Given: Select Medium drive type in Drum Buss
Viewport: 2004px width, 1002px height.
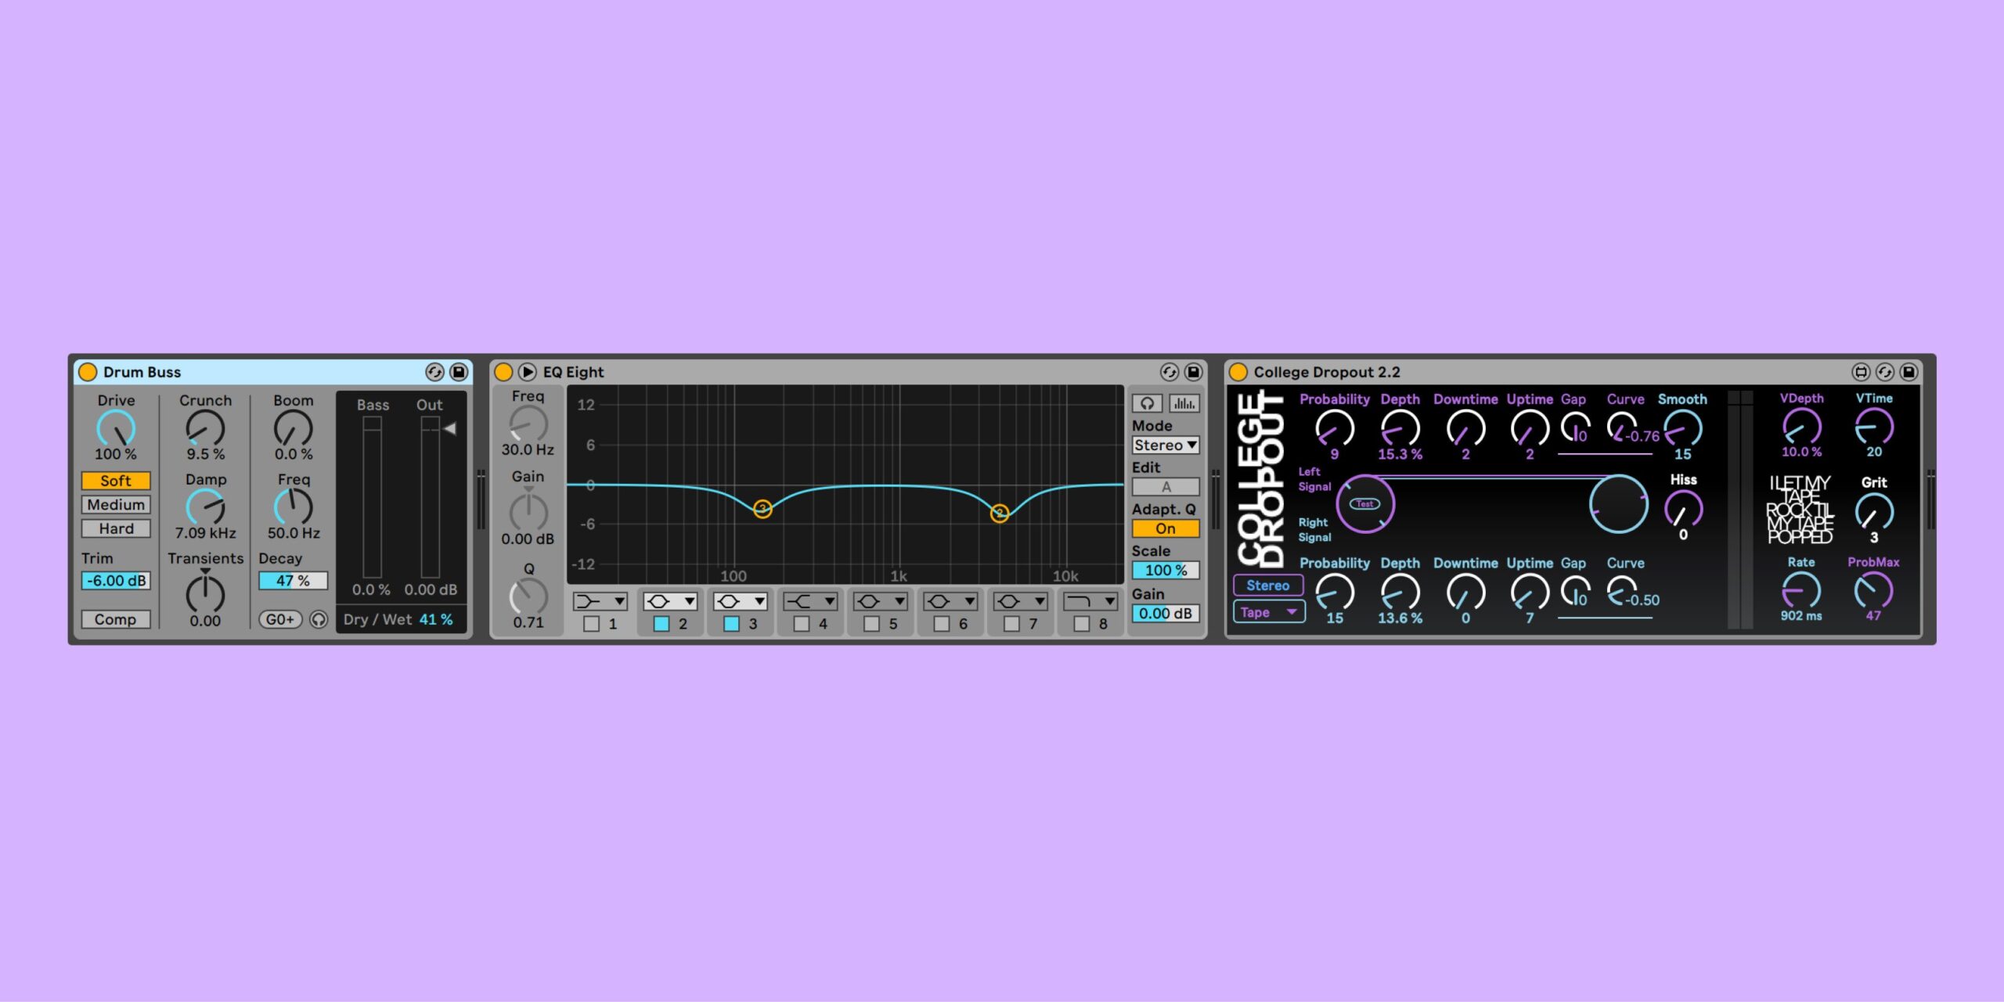Looking at the screenshot, I should pyautogui.click(x=116, y=505).
